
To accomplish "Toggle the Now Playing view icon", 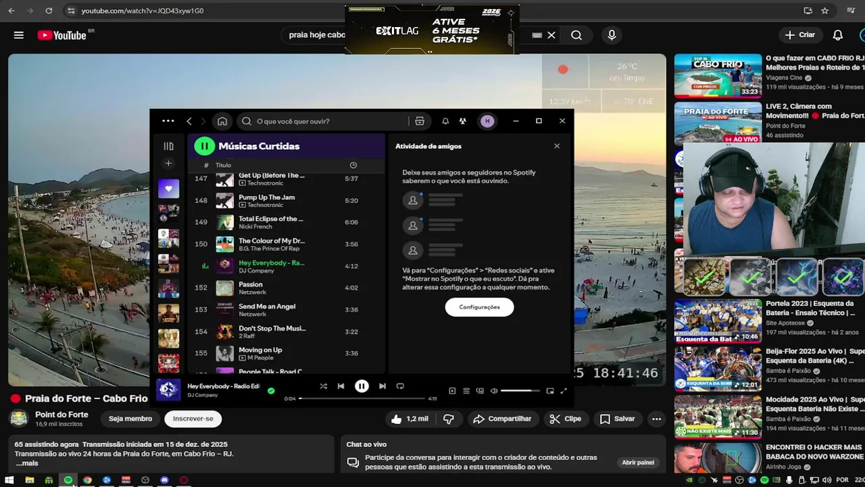I will coord(452,391).
